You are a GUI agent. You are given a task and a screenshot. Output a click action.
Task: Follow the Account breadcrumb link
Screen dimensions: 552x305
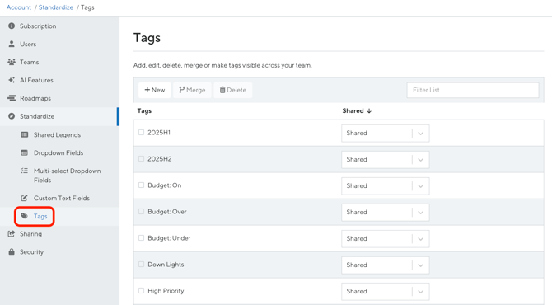[19, 7]
